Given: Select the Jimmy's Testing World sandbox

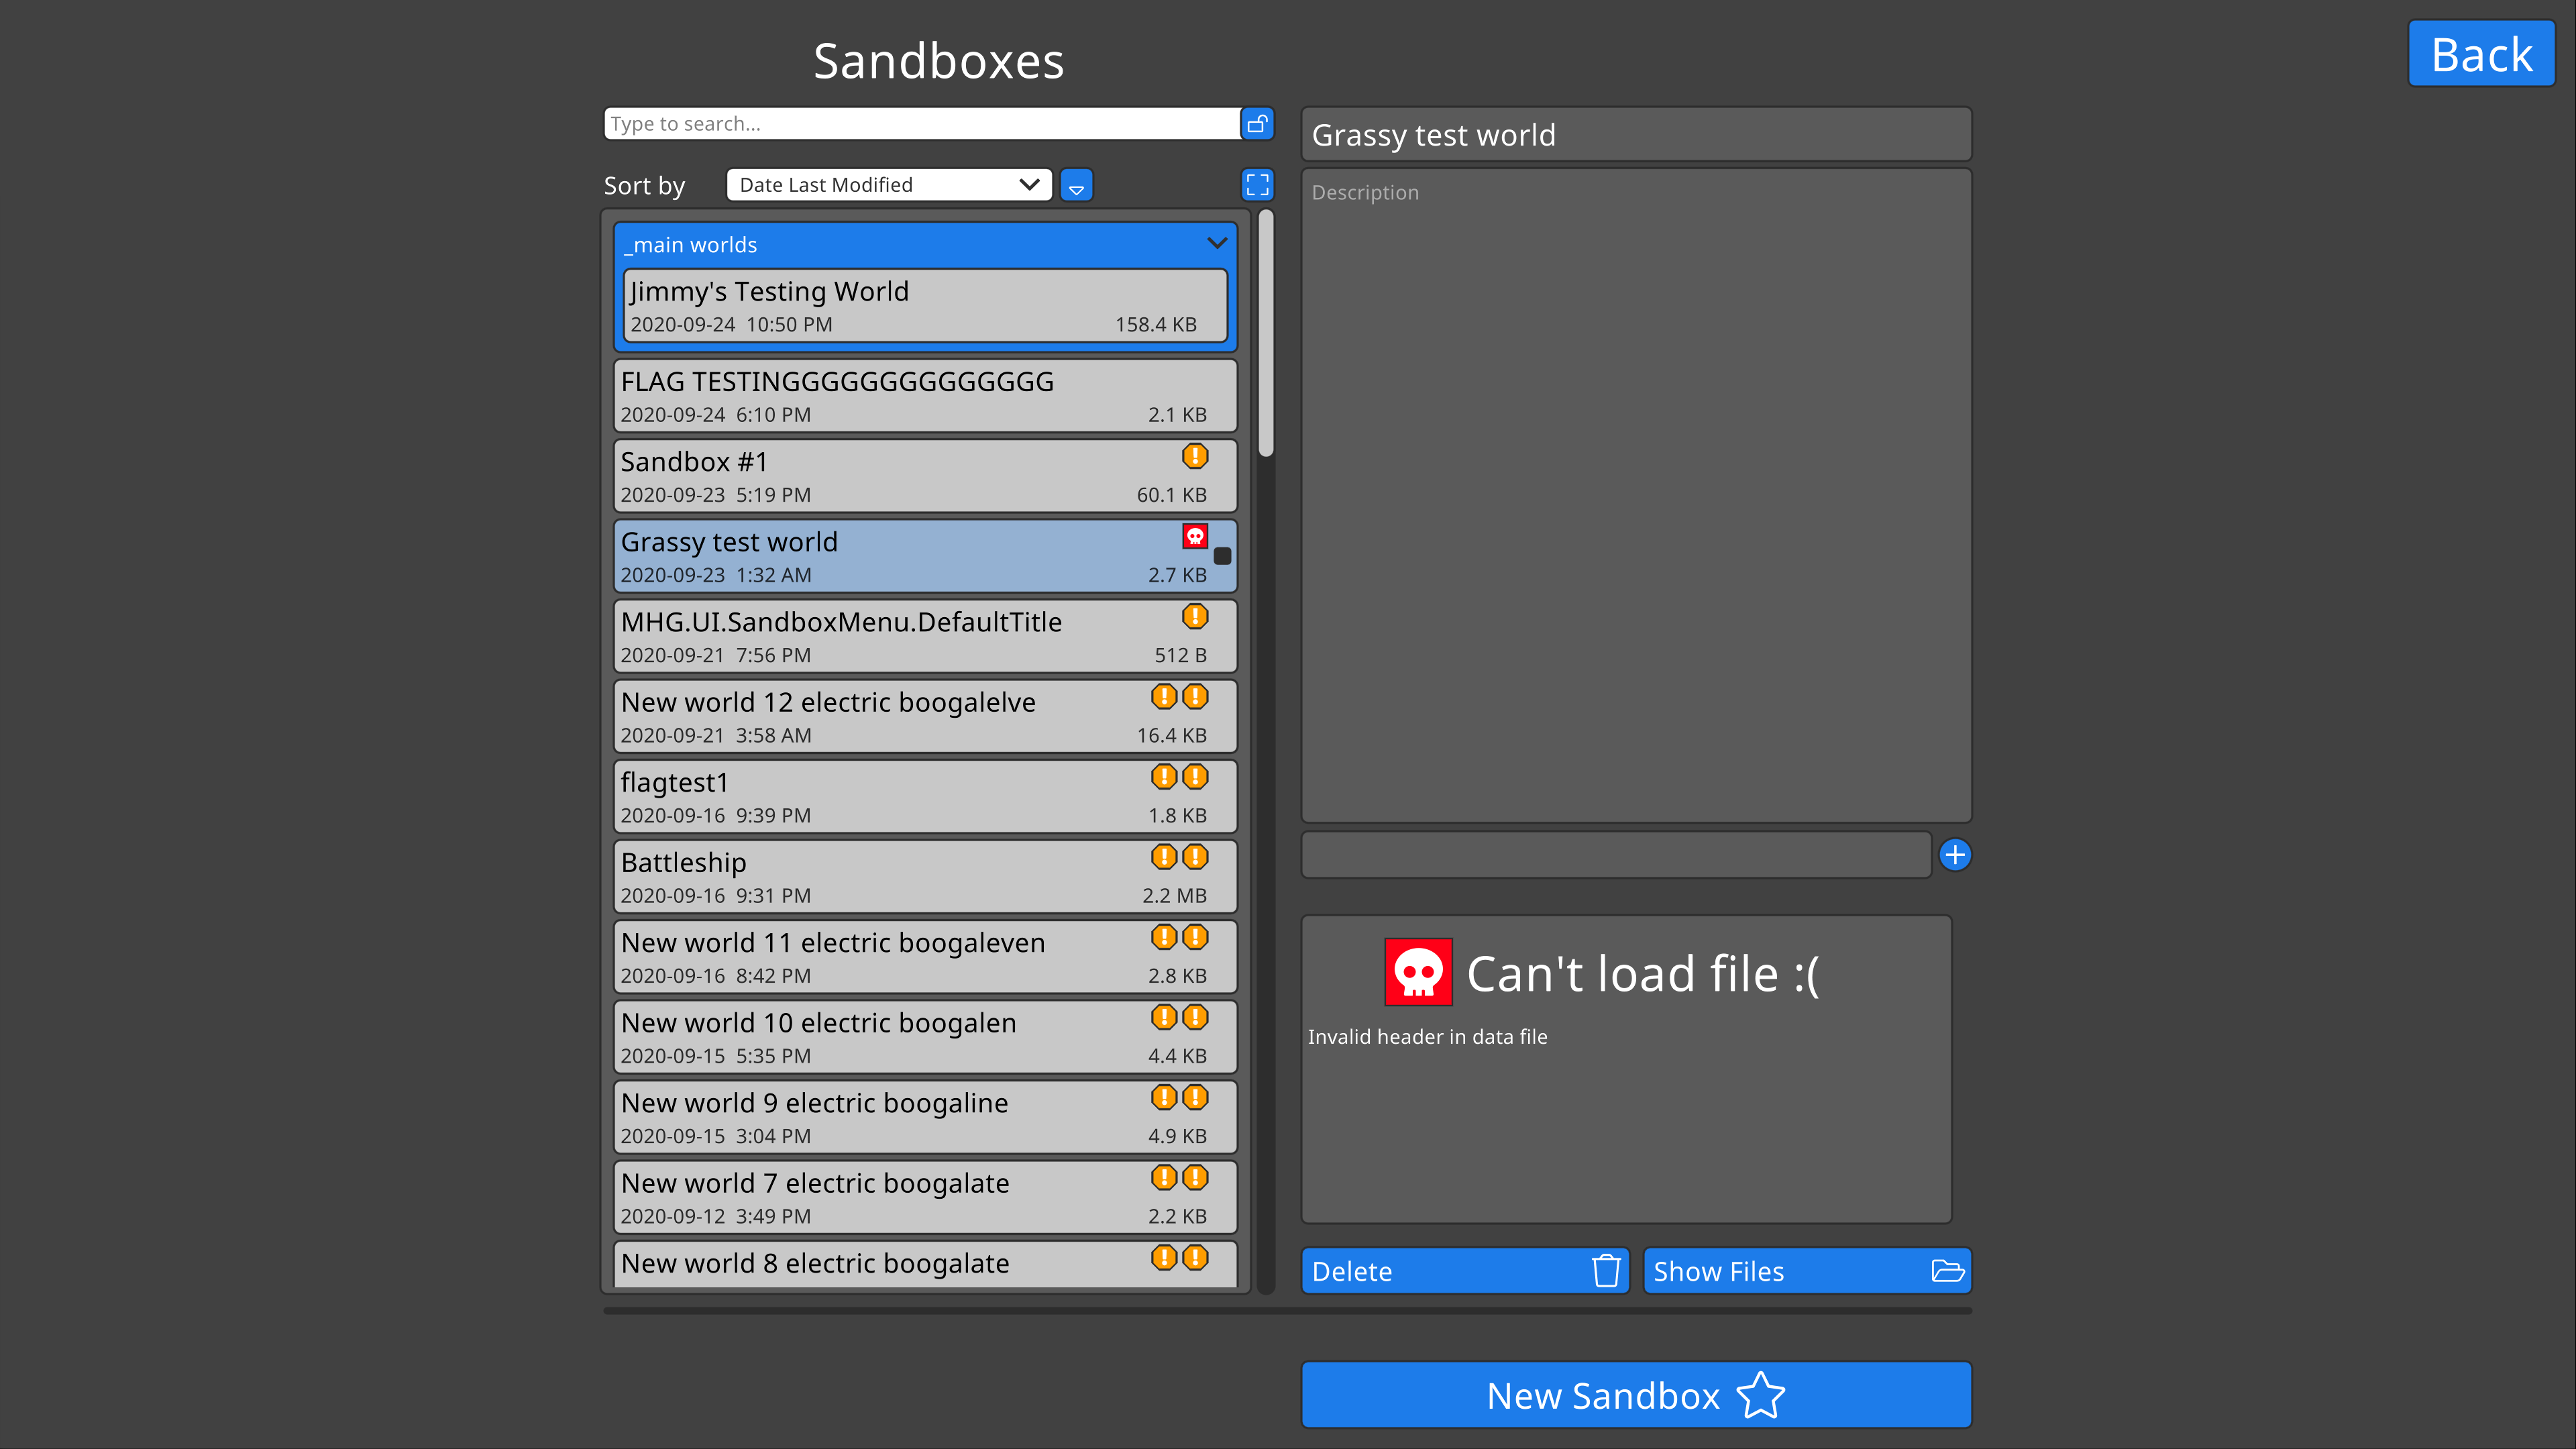Looking at the screenshot, I should pyautogui.click(x=925, y=306).
